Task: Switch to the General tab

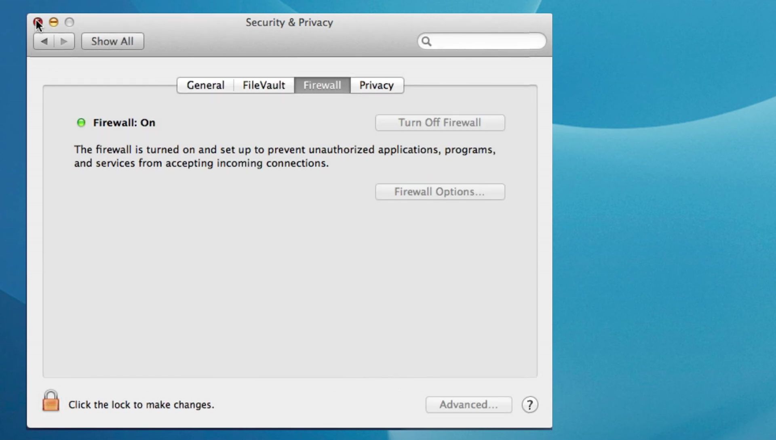Action: [205, 85]
